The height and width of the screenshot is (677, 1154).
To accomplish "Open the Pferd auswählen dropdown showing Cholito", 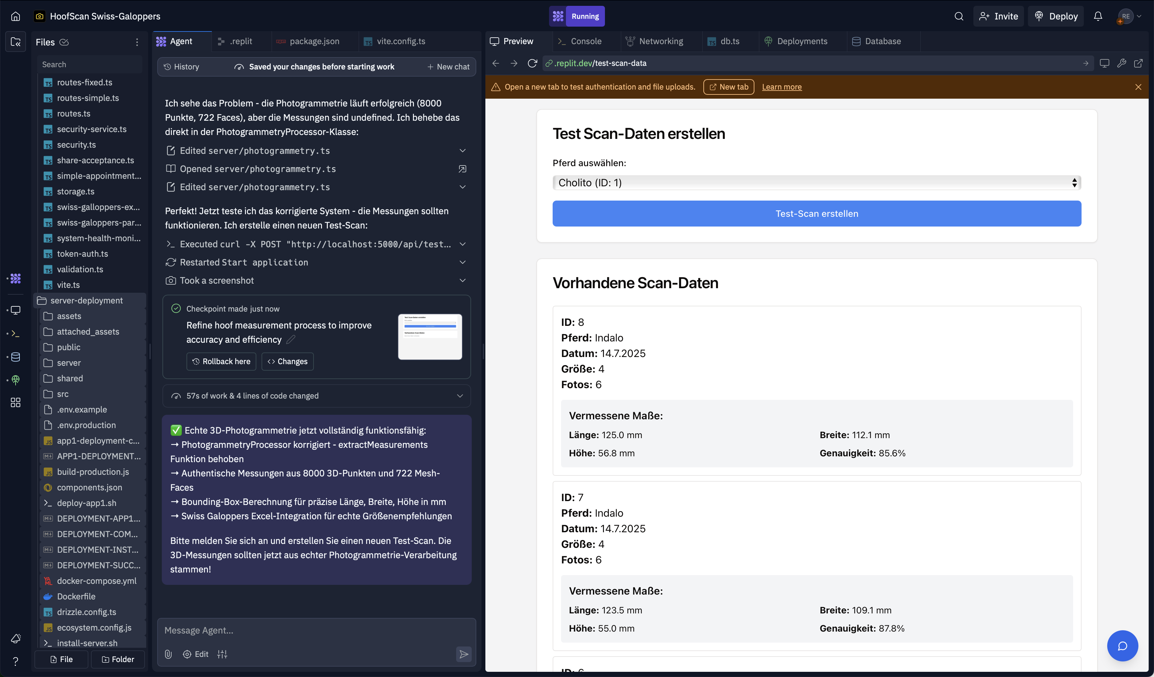I will [816, 182].
